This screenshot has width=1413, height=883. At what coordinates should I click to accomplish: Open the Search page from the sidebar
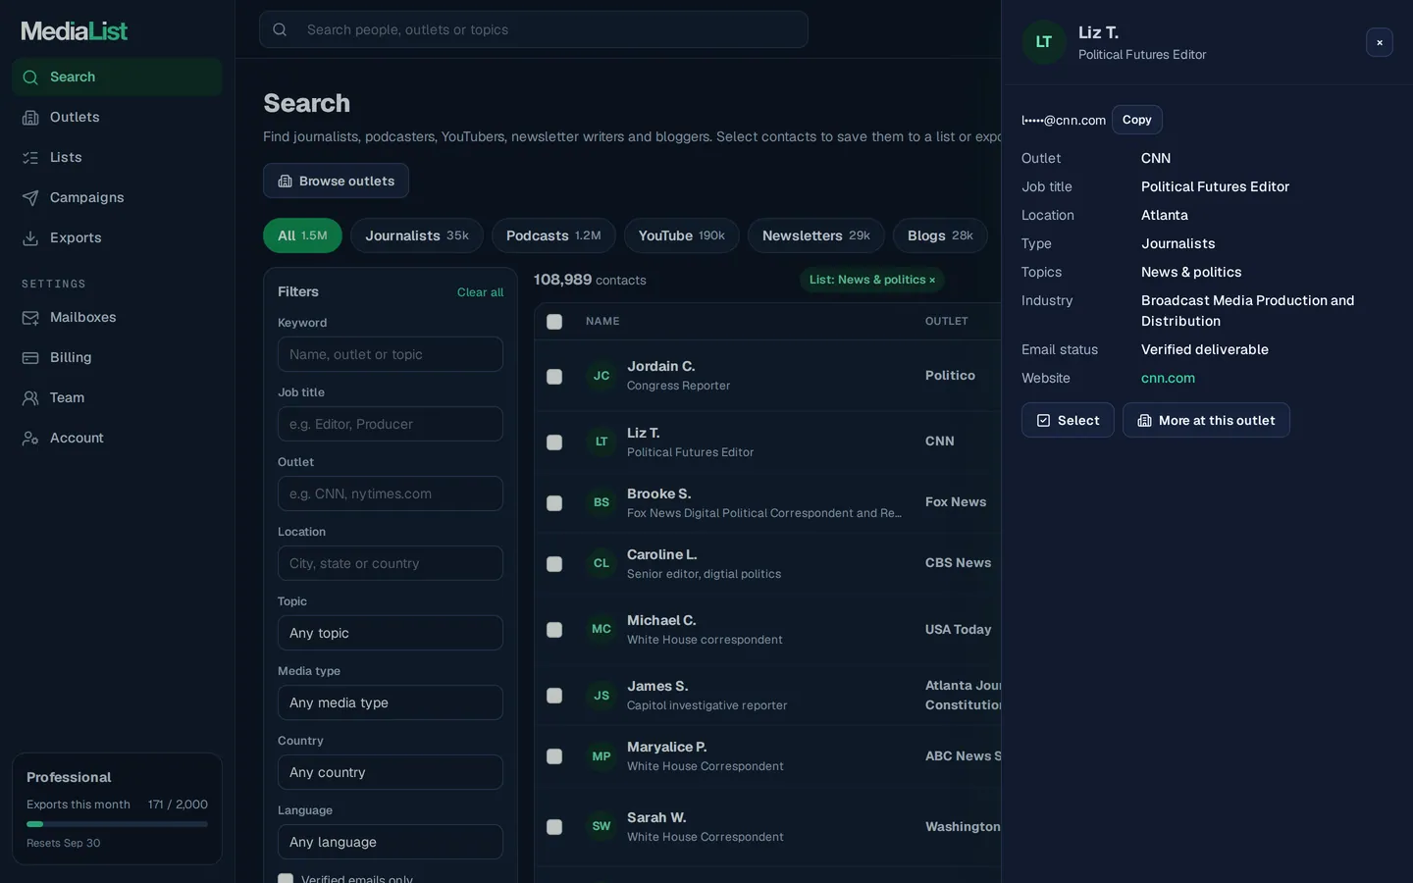117,77
